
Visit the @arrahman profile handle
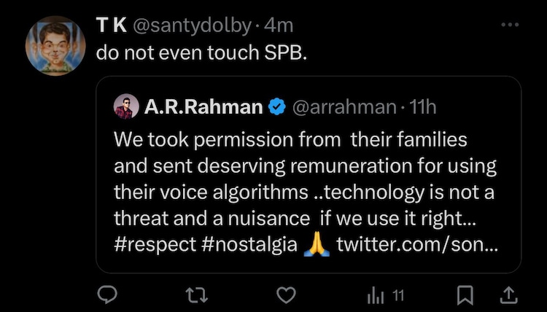click(x=346, y=107)
